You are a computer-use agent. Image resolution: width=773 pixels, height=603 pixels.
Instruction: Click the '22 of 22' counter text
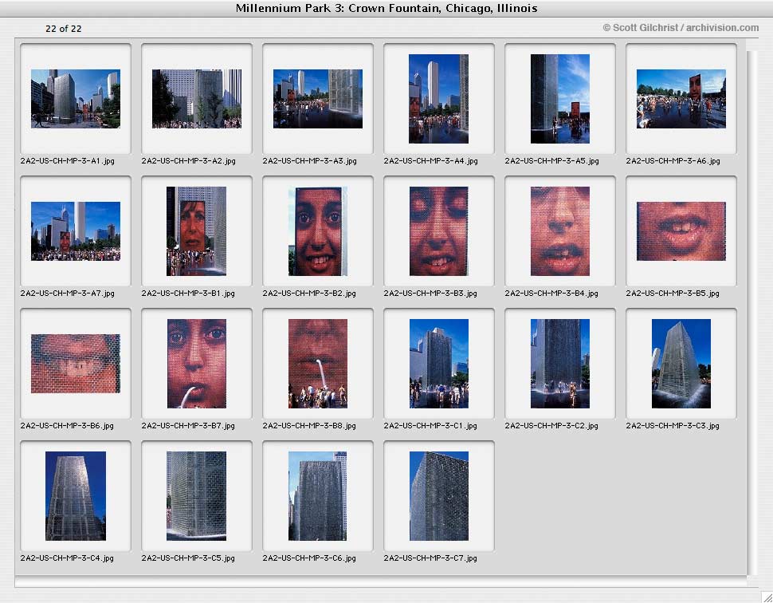point(64,29)
